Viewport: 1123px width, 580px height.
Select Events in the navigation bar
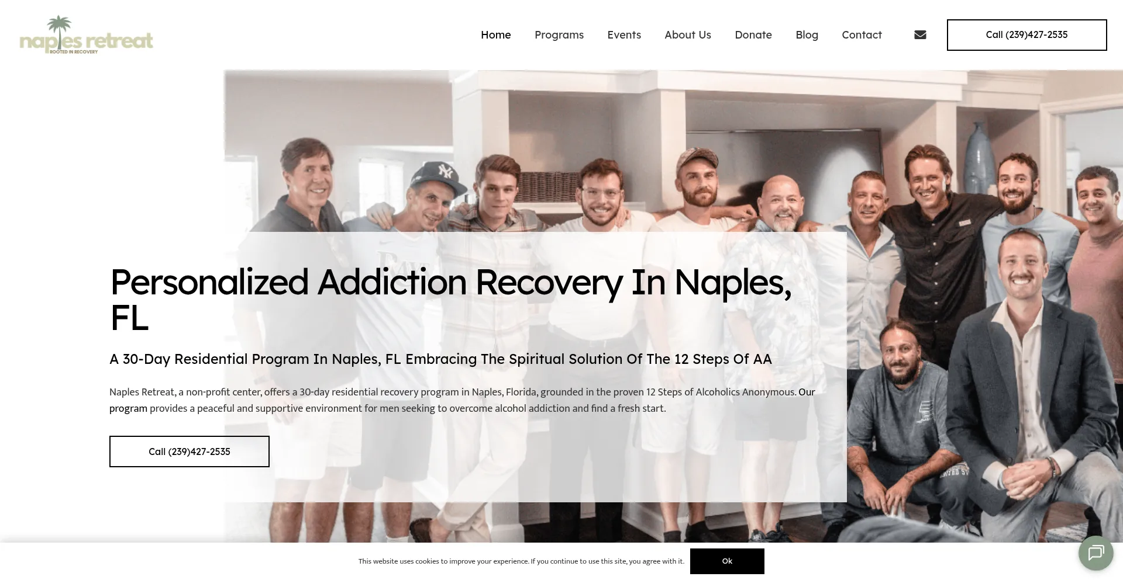pos(624,34)
